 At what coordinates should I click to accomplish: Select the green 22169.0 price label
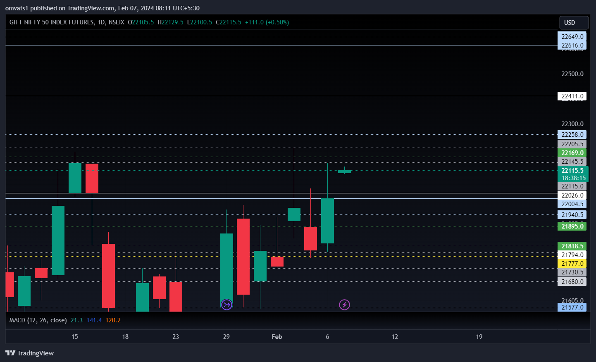click(572, 153)
